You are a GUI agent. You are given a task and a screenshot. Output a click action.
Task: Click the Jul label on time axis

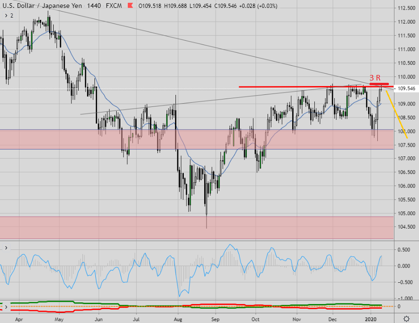pyautogui.click(x=136, y=319)
